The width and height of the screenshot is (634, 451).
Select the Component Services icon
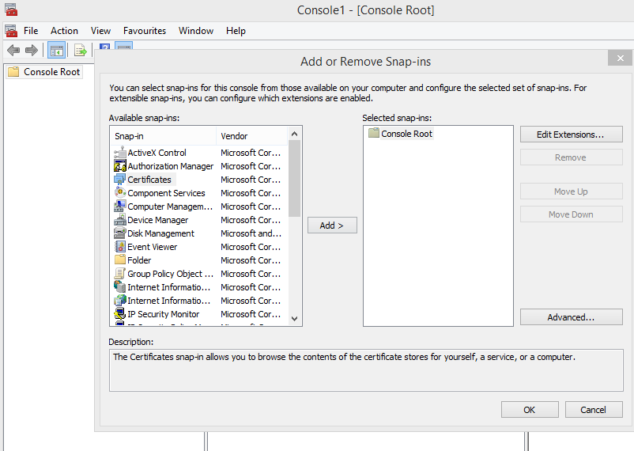(x=120, y=193)
